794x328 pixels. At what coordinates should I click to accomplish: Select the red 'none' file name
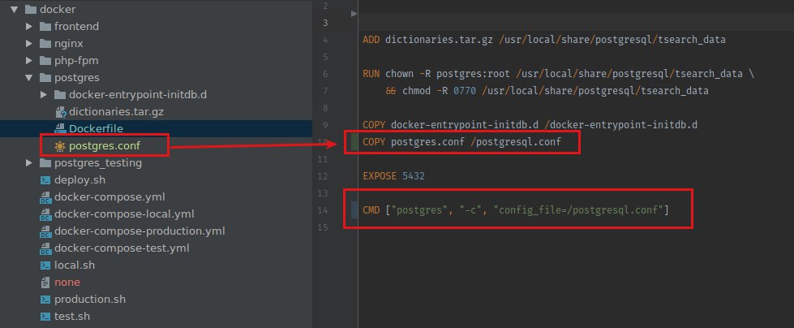(67, 283)
